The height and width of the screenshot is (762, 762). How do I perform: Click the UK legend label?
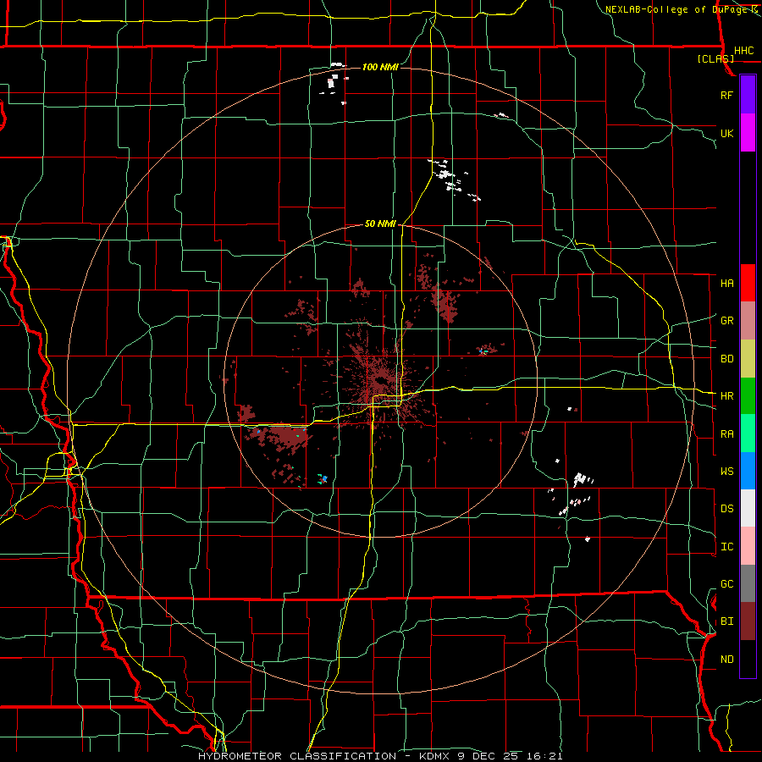(727, 133)
